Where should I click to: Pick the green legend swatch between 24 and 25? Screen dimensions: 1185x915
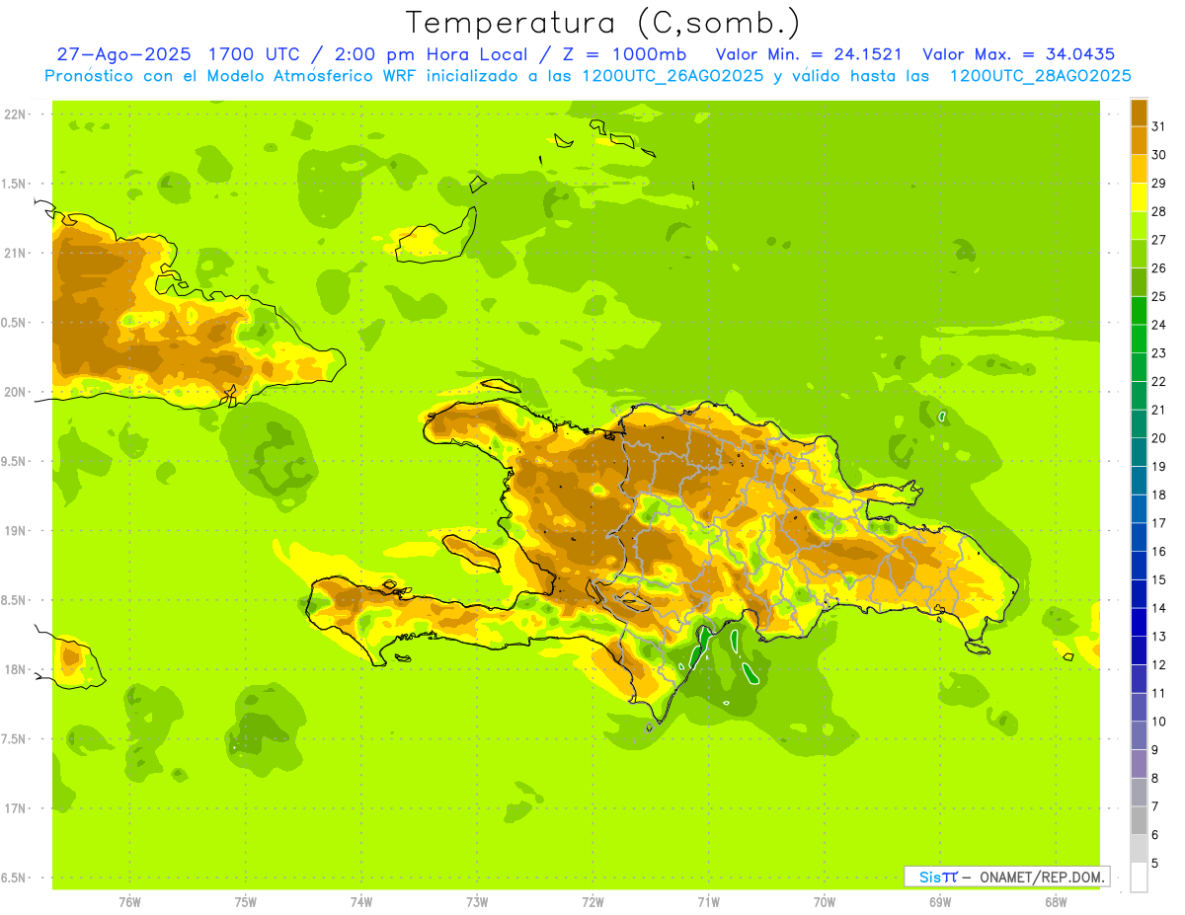tap(1139, 310)
